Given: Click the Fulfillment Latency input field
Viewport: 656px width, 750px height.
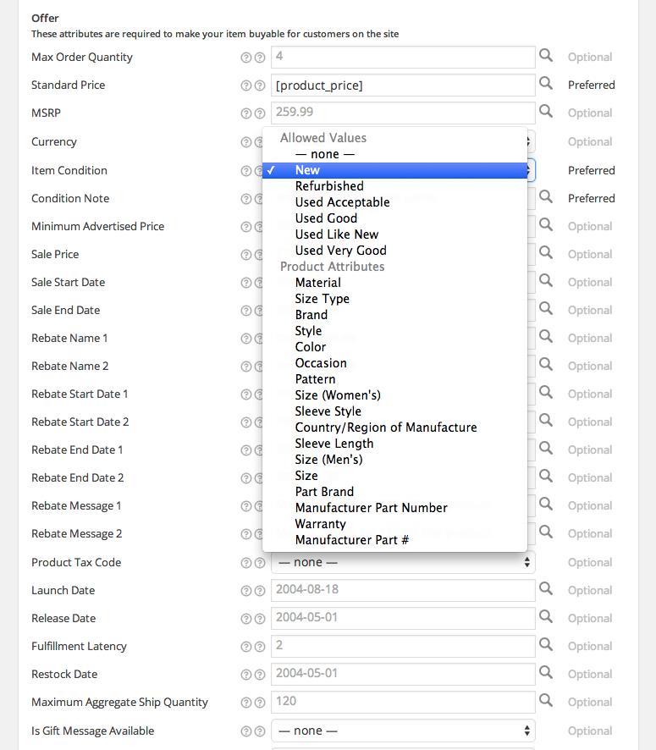Looking at the screenshot, I should pos(403,646).
